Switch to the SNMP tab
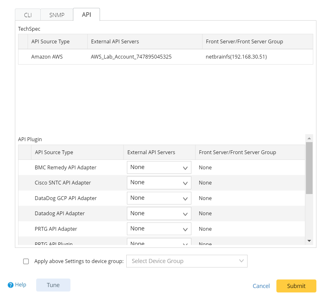 [x=57, y=15]
